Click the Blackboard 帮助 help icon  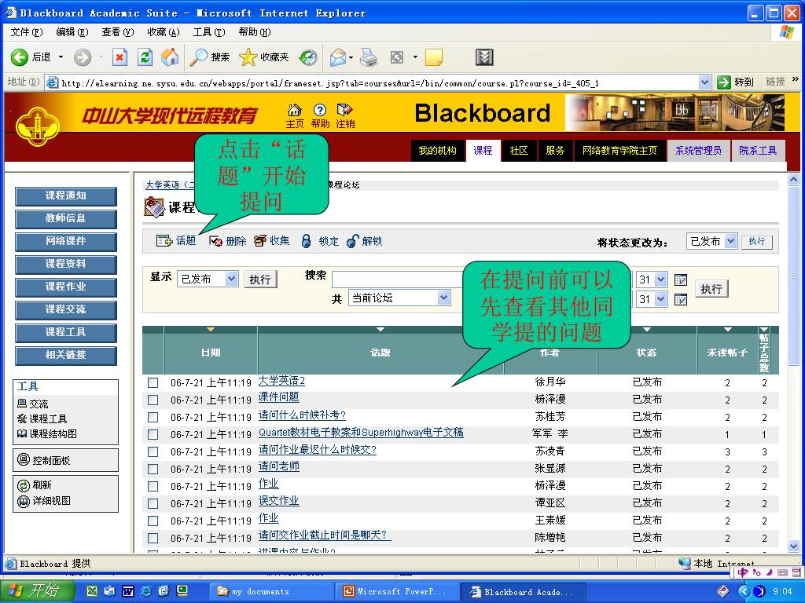320,110
